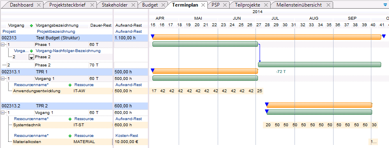Image resolution: width=389 pixels, height=148 pixels.
Task: Close the Meilensteinübersicht tab
Action: [x=328, y=5]
